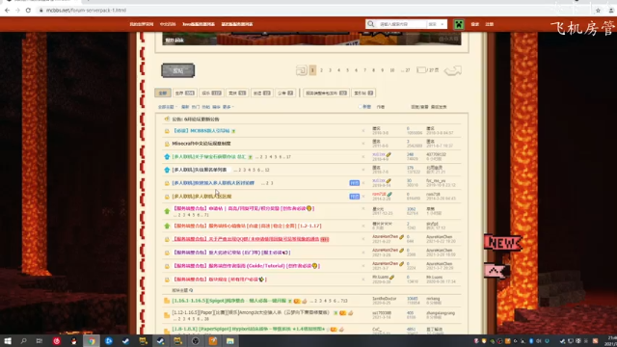Select the 娱乐 category tab
The image size is (617, 347).
point(211,93)
